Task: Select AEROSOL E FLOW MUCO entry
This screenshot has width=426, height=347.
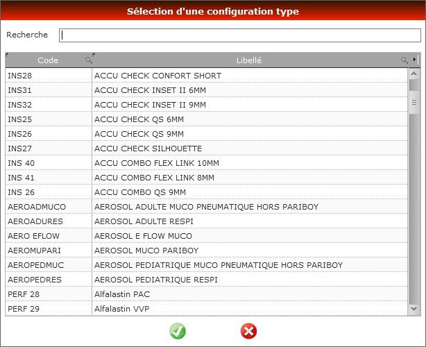Action: (x=207, y=236)
